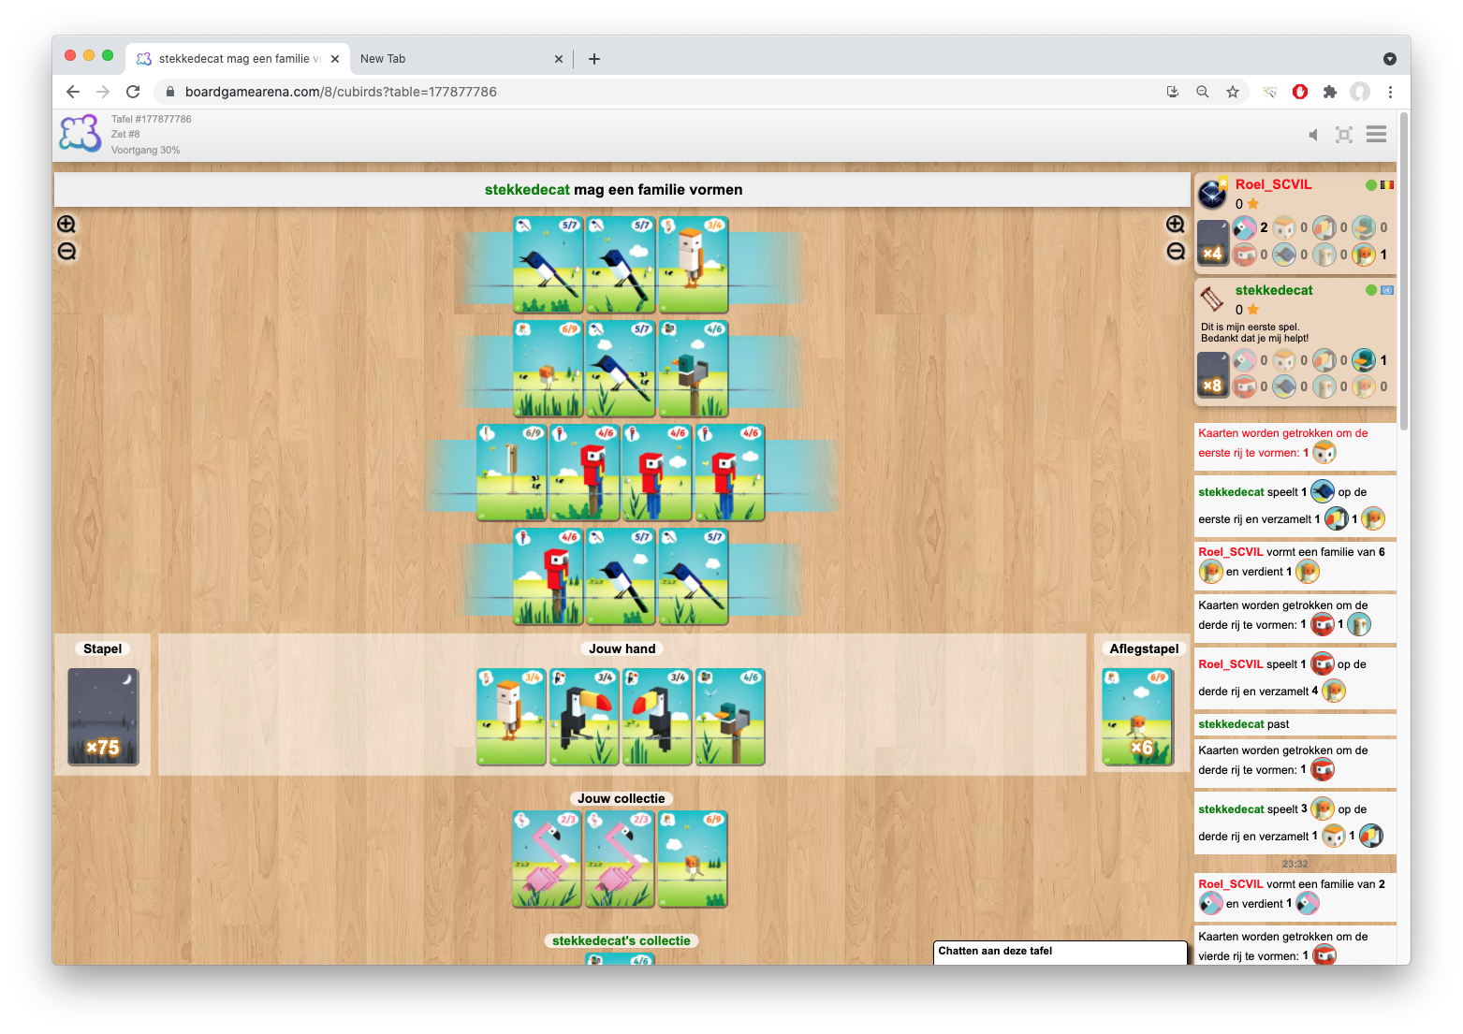The image size is (1463, 1034).
Task: Click the owl card in first row
Action: 693,265
